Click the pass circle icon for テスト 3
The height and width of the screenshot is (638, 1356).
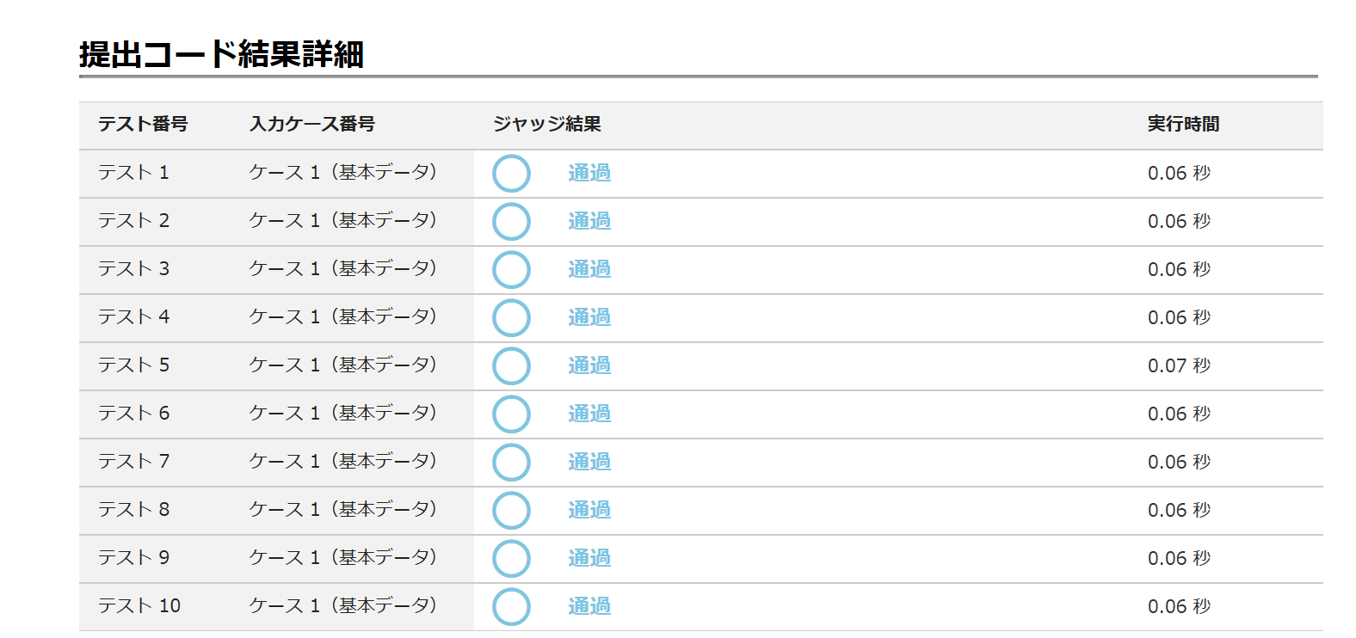tap(511, 269)
